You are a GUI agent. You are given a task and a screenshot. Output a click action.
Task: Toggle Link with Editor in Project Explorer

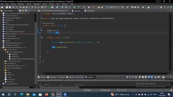(23, 11)
